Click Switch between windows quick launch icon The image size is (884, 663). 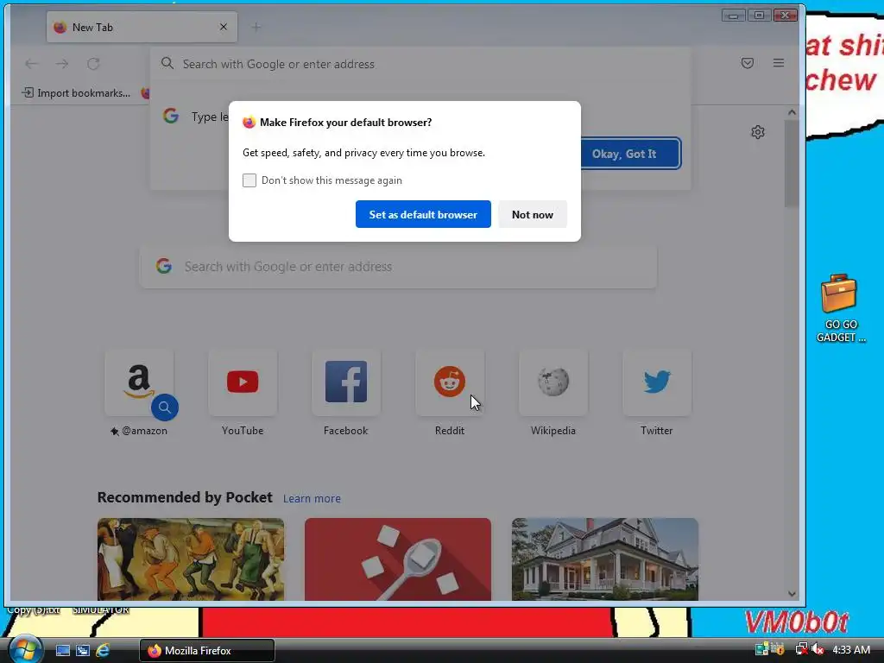tap(83, 650)
